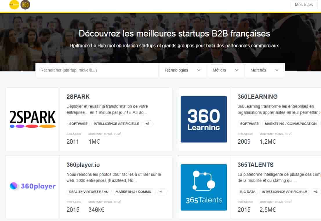This screenshot has height=221, width=321.
Task: Click the 1M€ amount on 2SPARK
Action: tap(94, 142)
